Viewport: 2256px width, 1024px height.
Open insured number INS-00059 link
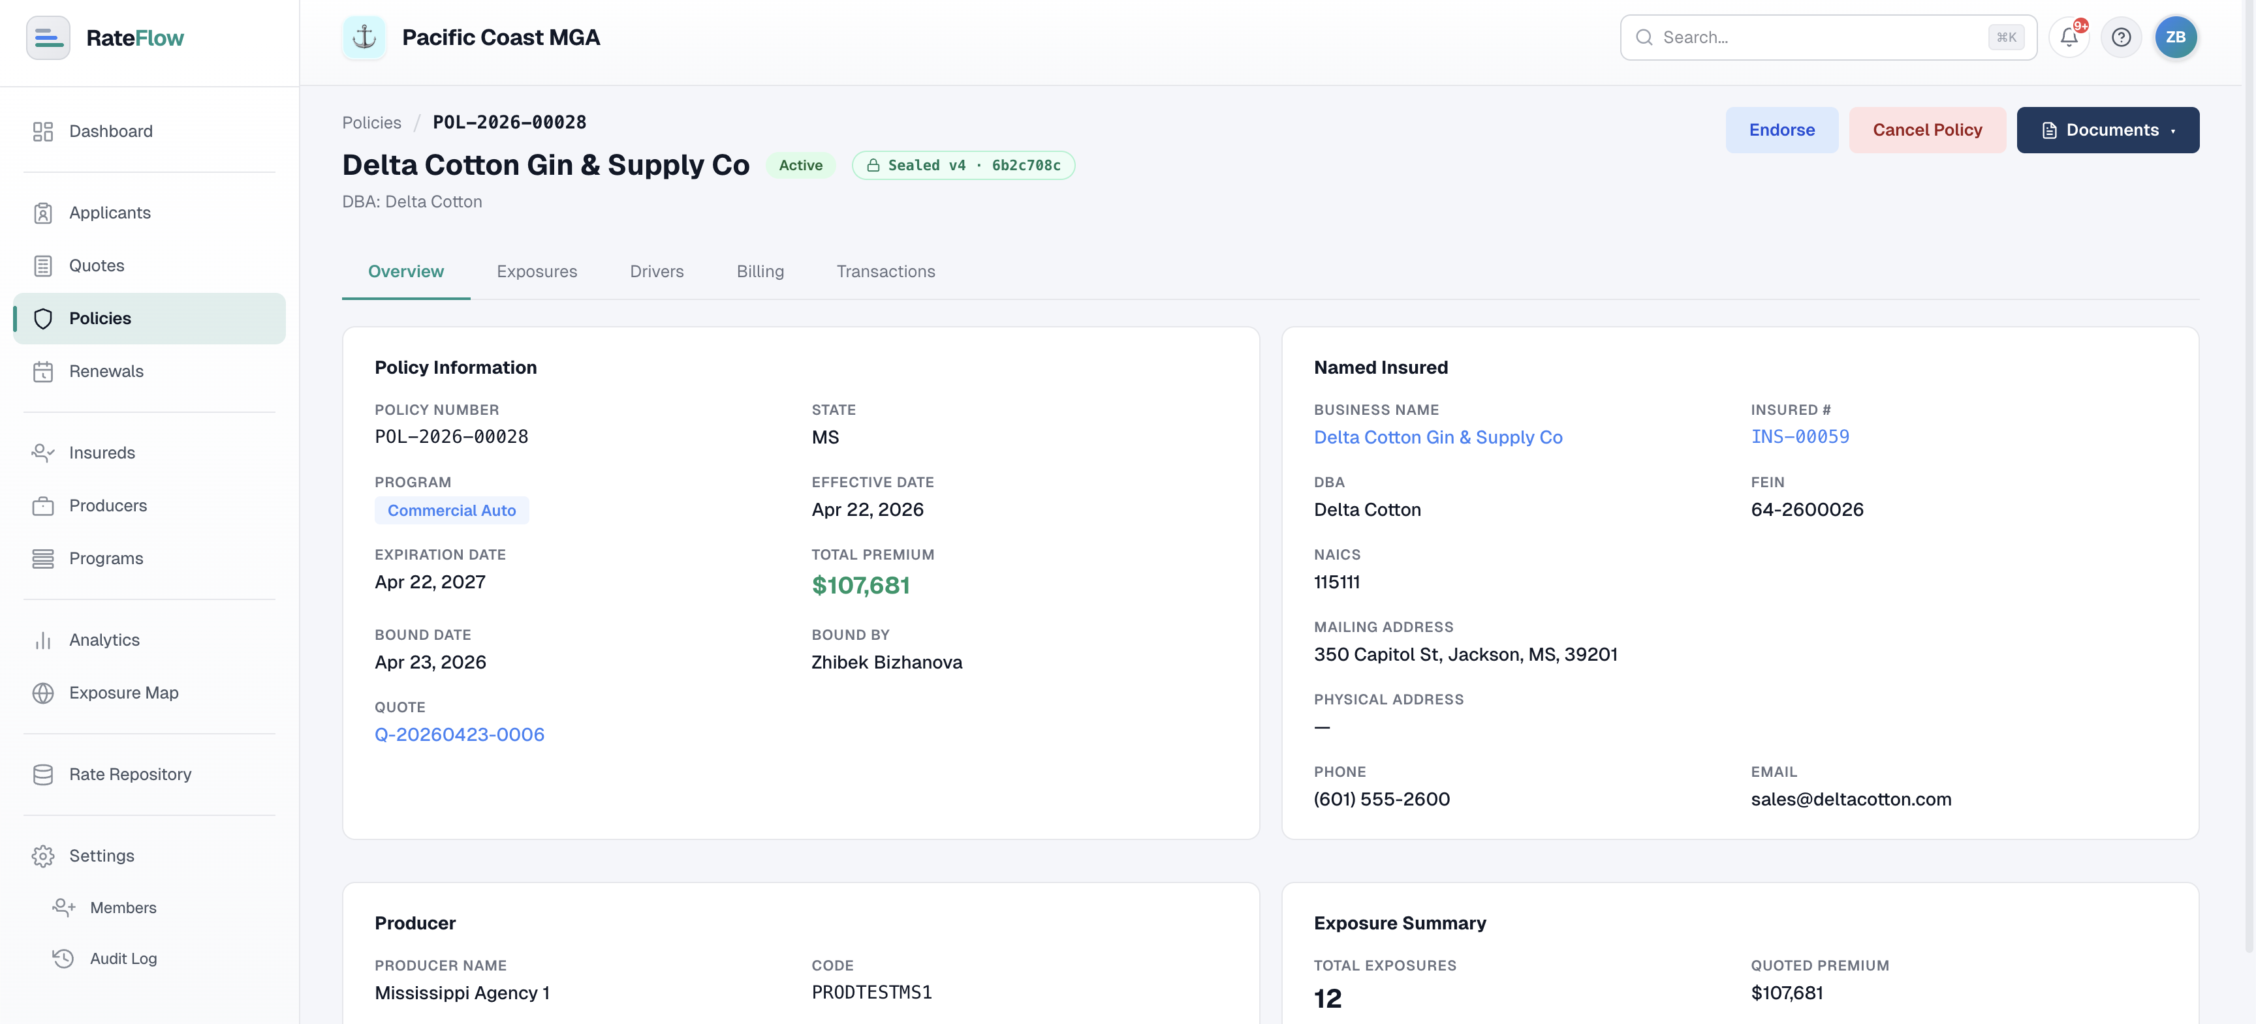pyautogui.click(x=1800, y=437)
